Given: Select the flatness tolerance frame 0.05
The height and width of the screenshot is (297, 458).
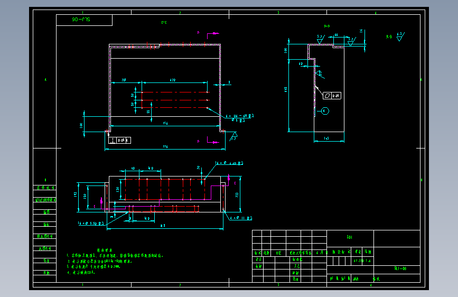Looking at the screenshot, I should (x=332, y=96).
